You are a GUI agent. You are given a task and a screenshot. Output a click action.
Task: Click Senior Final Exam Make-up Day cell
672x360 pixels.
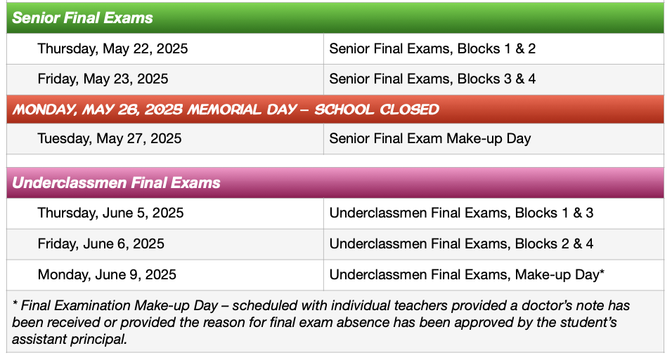[493, 139]
